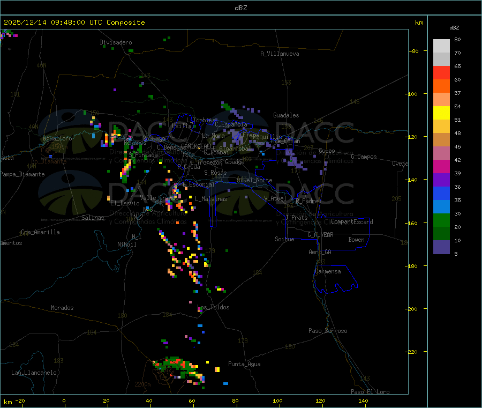Click the Soitue map label

(284, 239)
